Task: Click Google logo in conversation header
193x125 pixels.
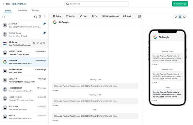Action: pos(55,22)
